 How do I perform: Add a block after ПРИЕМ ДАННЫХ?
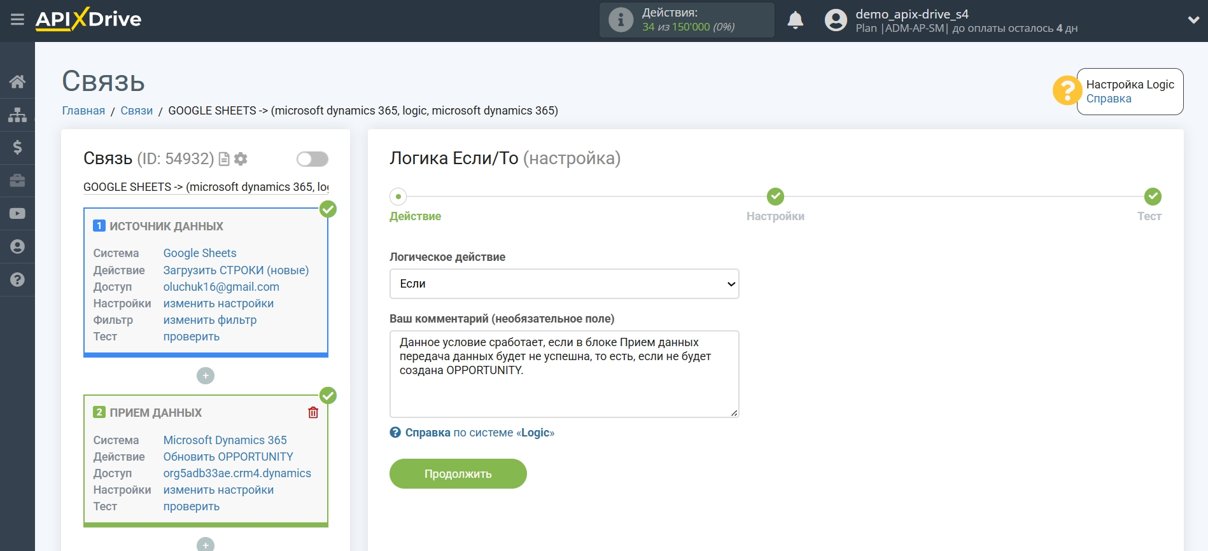tap(206, 545)
